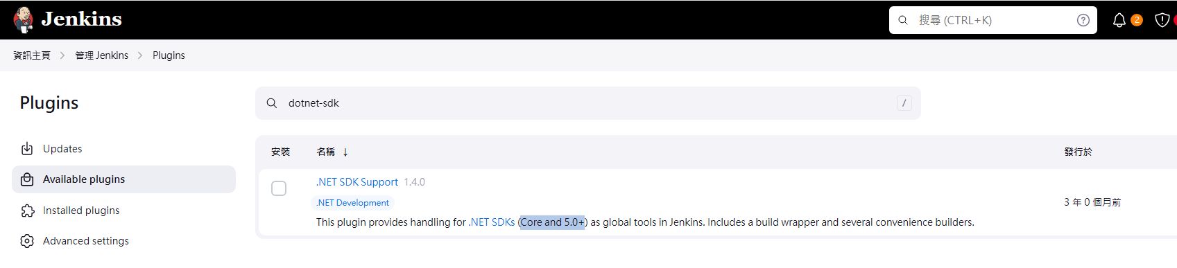Screen dimensions: 1177x268
Task: Open the .NET SDK Support plugin link
Action: pyautogui.click(x=357, y=182)
